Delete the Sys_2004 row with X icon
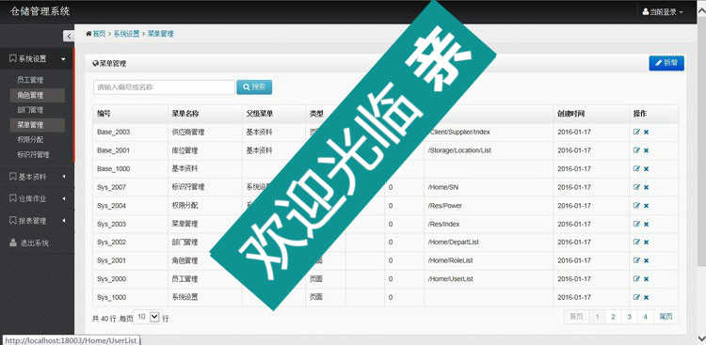The width and height of the screenshot is (706, 345). (646, 206)
